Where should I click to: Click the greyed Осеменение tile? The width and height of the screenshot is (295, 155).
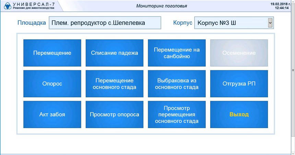coord(239,53)
